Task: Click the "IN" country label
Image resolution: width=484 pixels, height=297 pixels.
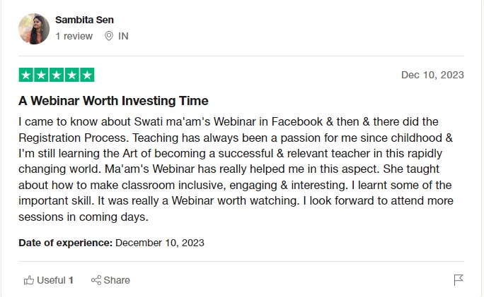Action: [x=123, y=36]
